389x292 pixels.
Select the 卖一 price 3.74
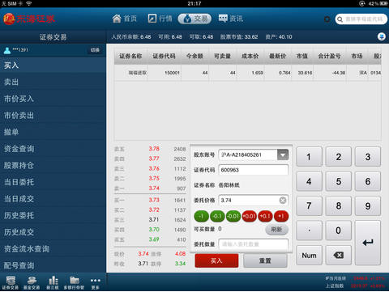point(154,188)
